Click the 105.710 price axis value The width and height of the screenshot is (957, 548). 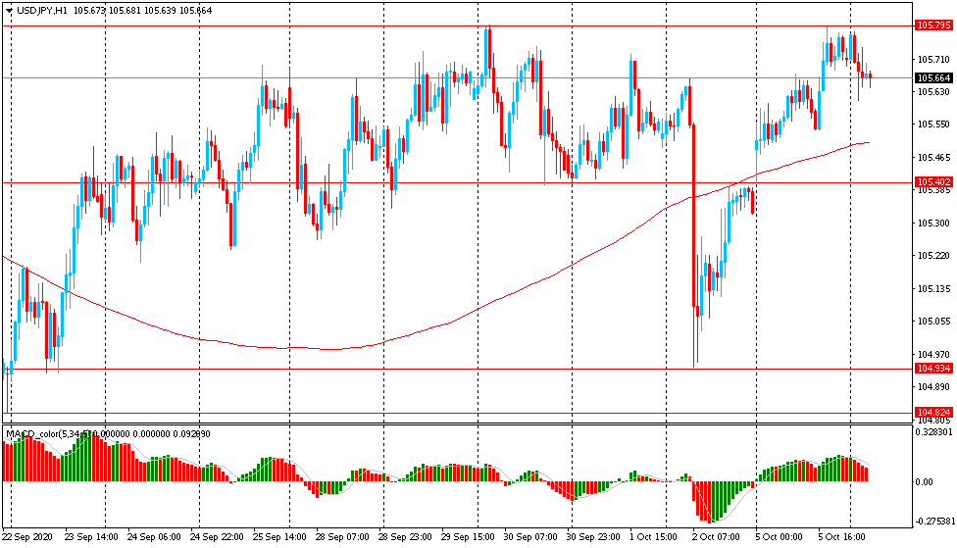tap(933, 59)
